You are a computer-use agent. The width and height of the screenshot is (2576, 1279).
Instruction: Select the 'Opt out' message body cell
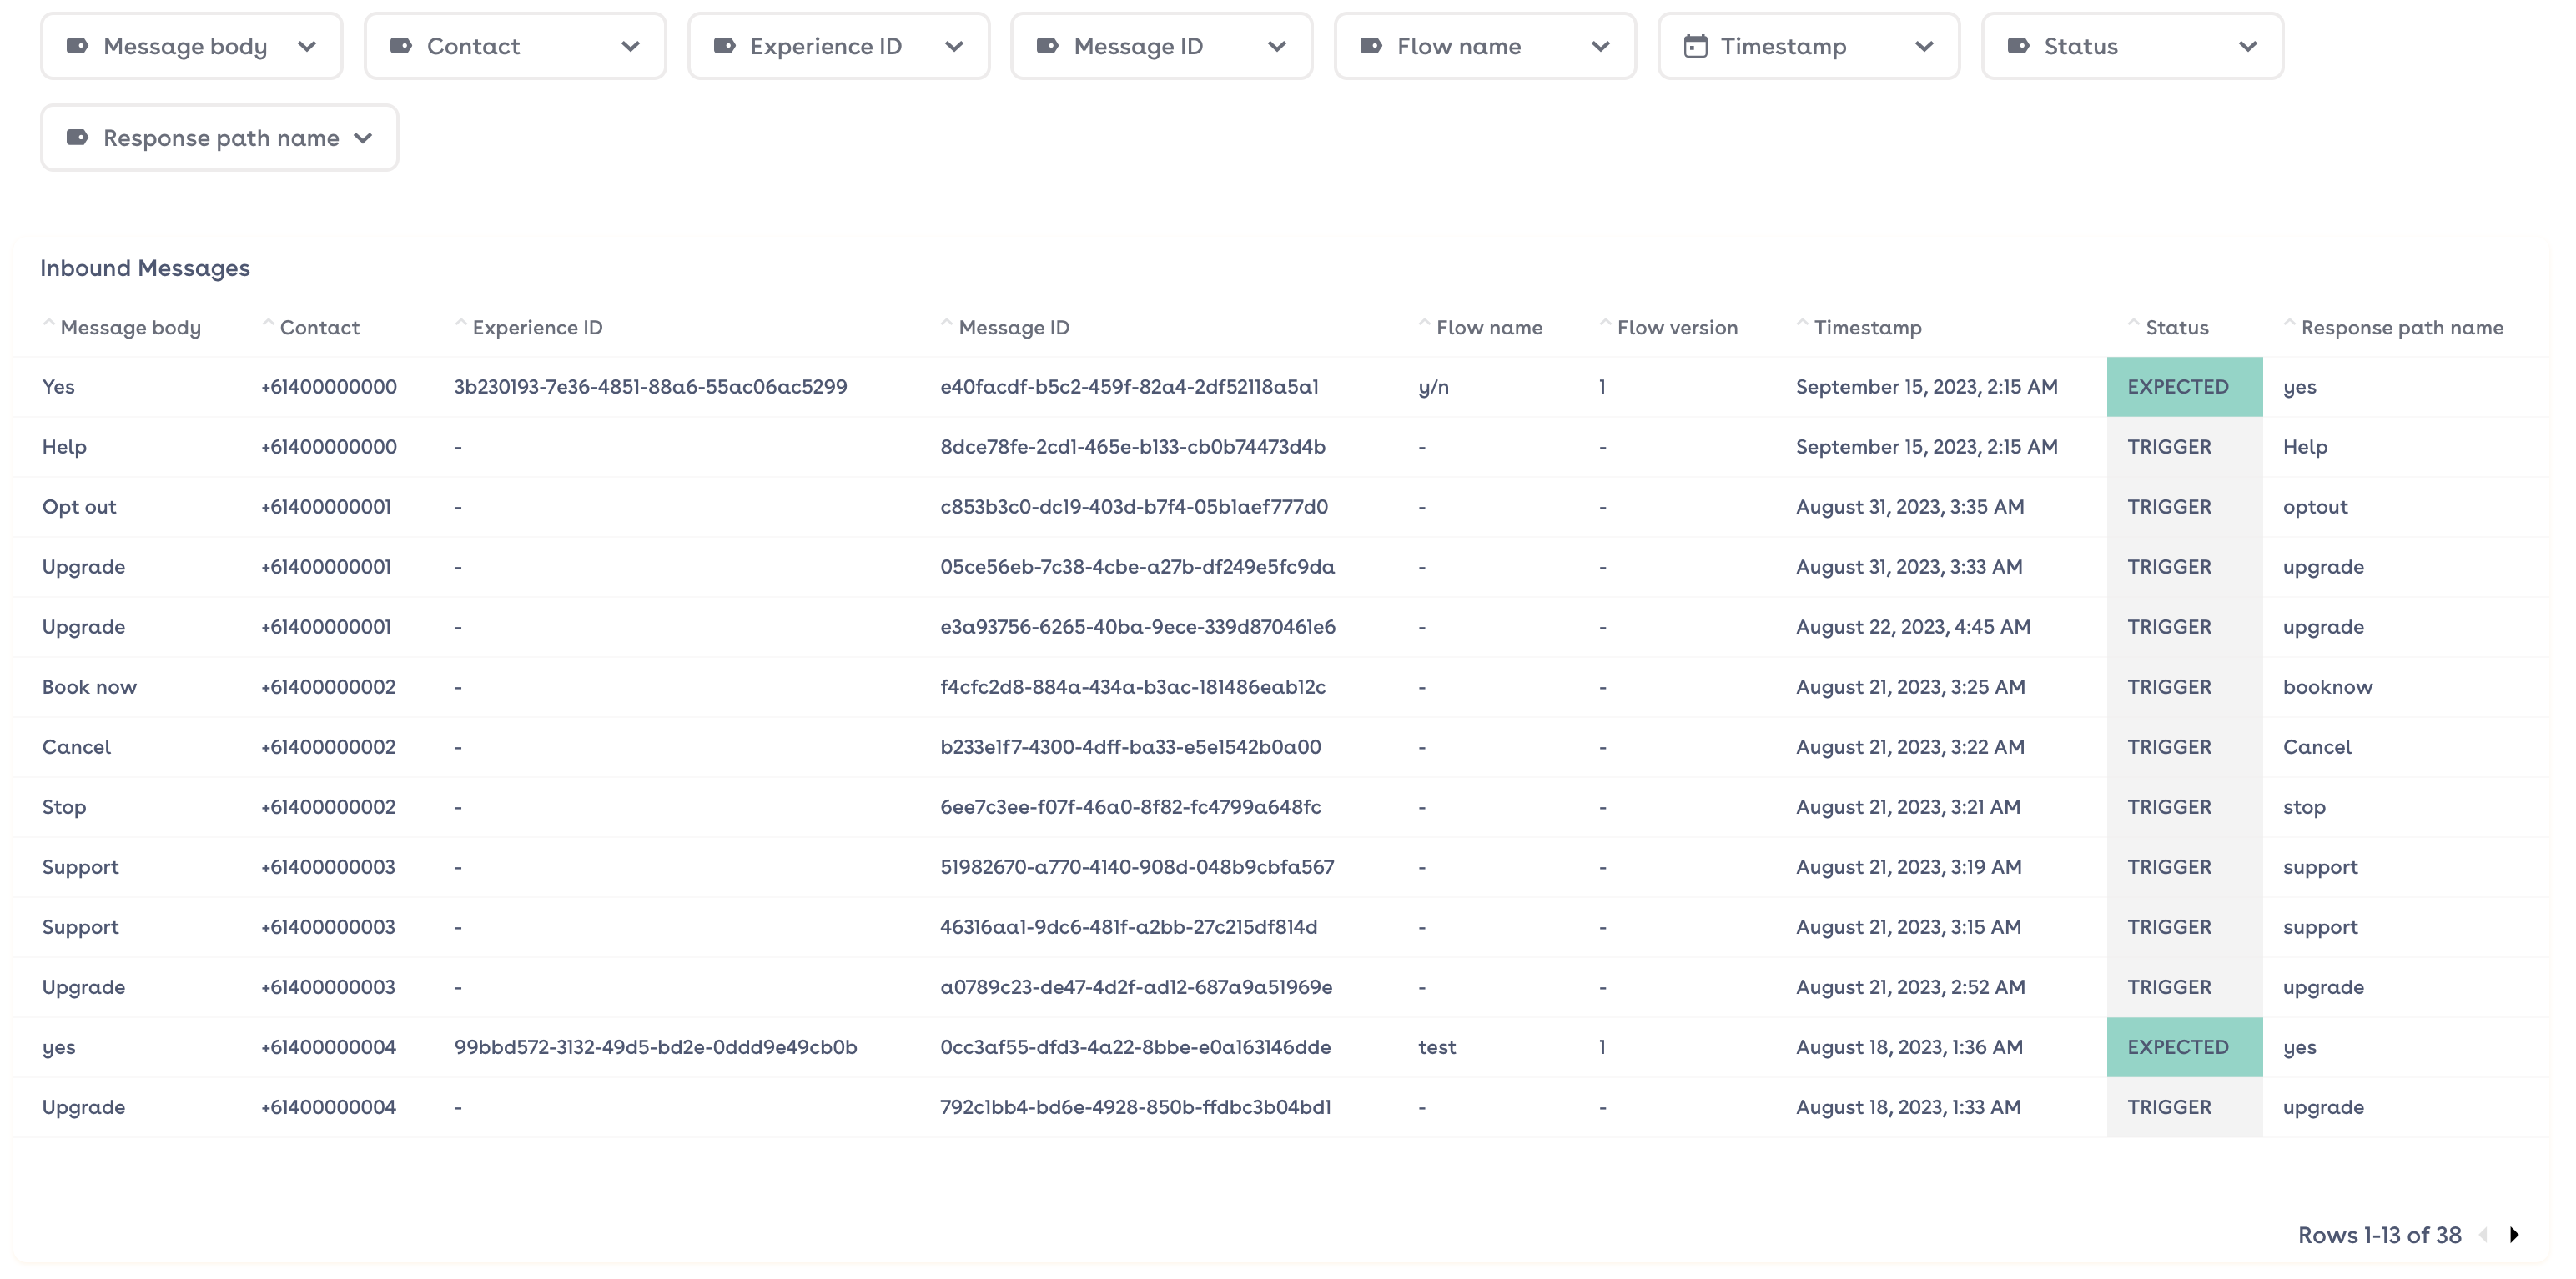(79, 507)
